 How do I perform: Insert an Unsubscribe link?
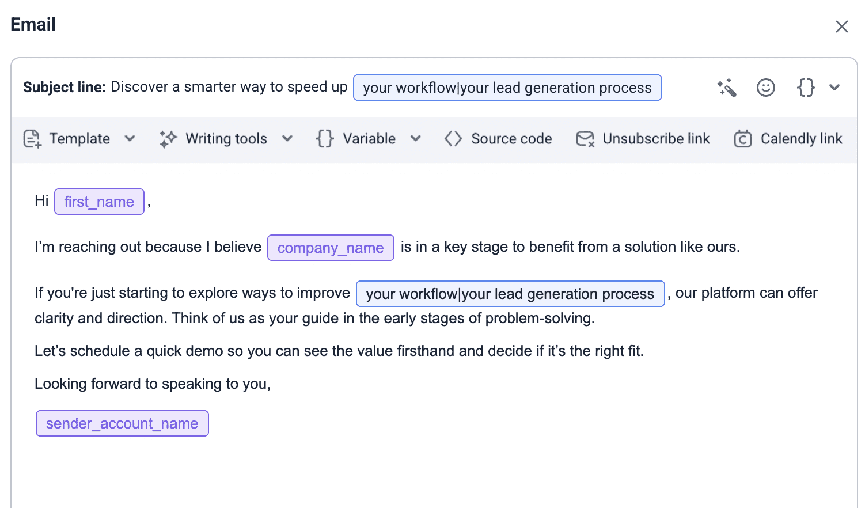point(656,139)
